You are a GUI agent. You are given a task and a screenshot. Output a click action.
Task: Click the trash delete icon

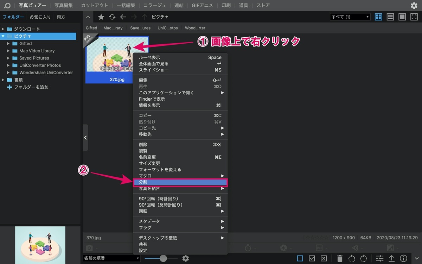click(x=340, y=258)
